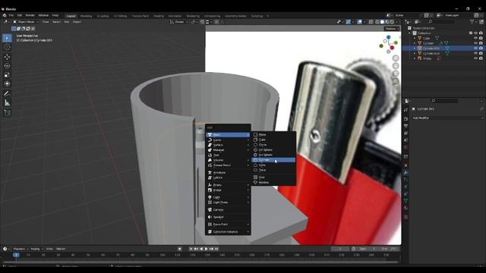Screen dimensions: 486x273
Task: Choose UV Sphere in the Mesh submenu
Action: tap(273, 150)
